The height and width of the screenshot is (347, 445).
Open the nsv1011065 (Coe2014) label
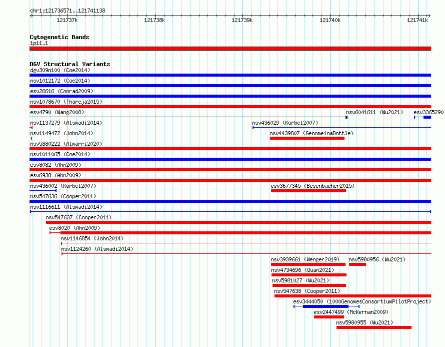tap(60, 154)
